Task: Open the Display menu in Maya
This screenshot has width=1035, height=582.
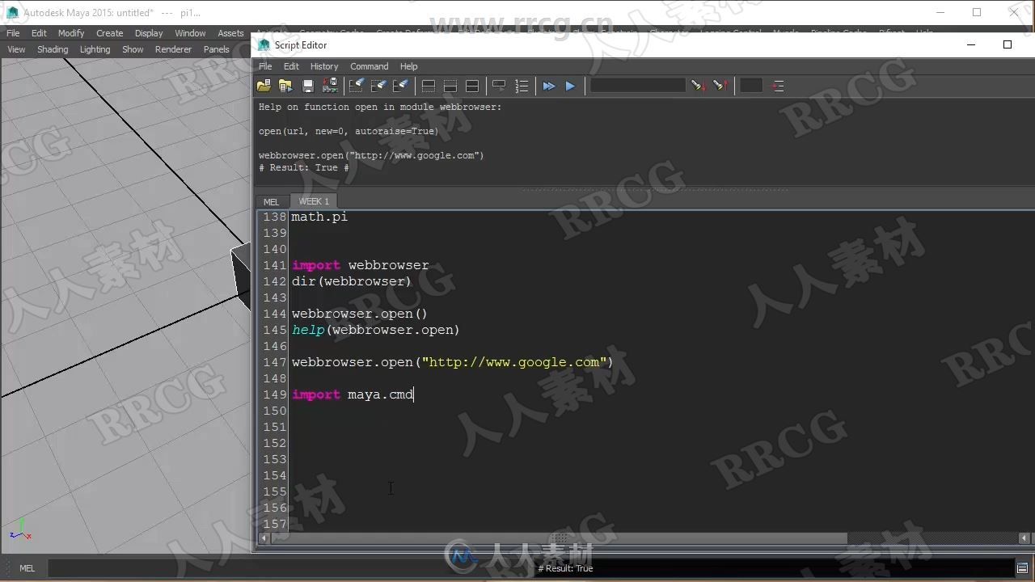Action: tap(149, 33)
